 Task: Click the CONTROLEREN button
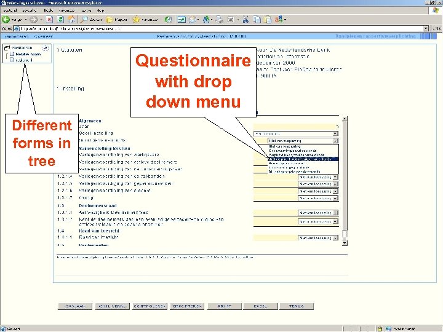point(150,306)
